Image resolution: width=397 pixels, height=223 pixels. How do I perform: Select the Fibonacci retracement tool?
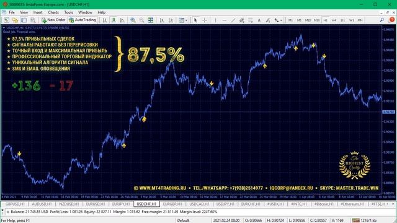point(251,20)
